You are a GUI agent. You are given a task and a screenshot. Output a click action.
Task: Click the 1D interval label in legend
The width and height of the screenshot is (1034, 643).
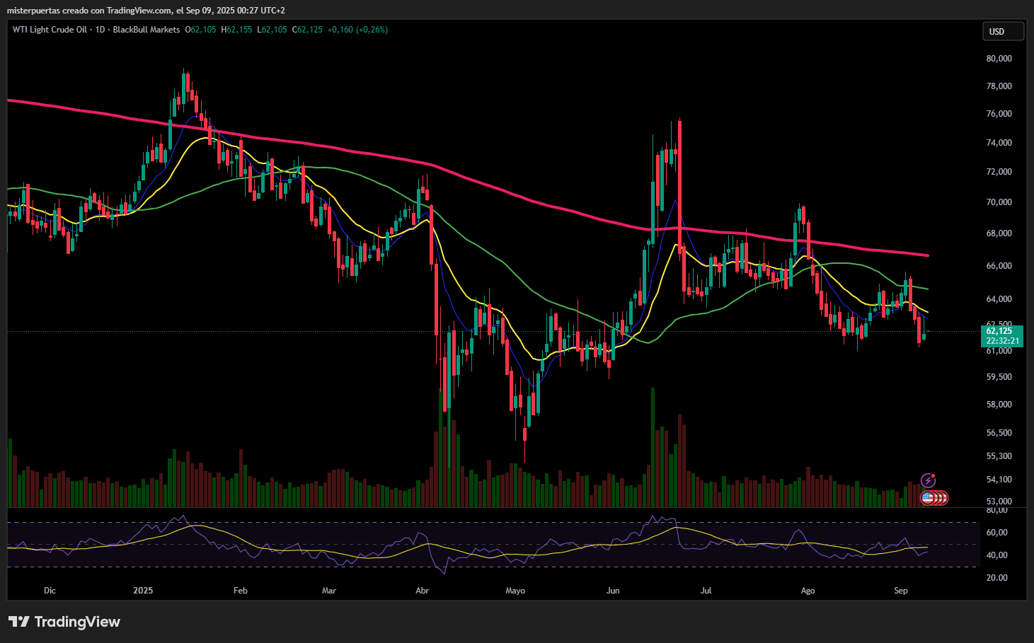coord(100,30)
